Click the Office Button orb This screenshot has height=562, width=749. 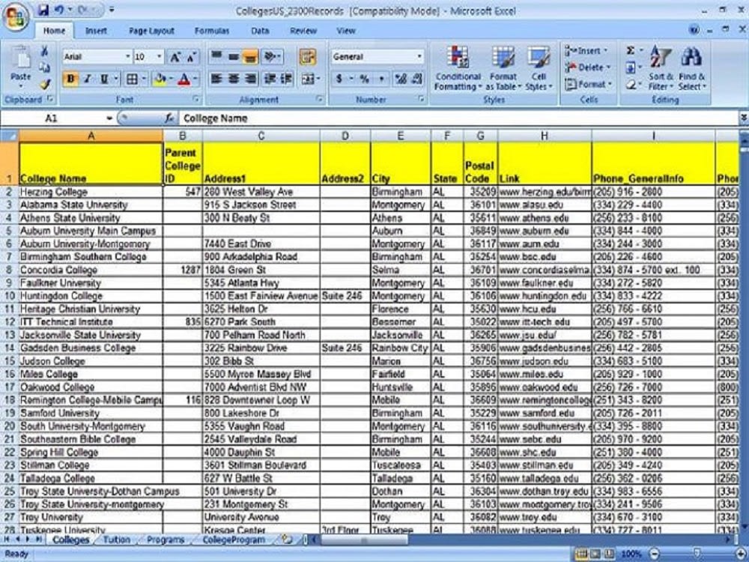[x=16, y=18]
